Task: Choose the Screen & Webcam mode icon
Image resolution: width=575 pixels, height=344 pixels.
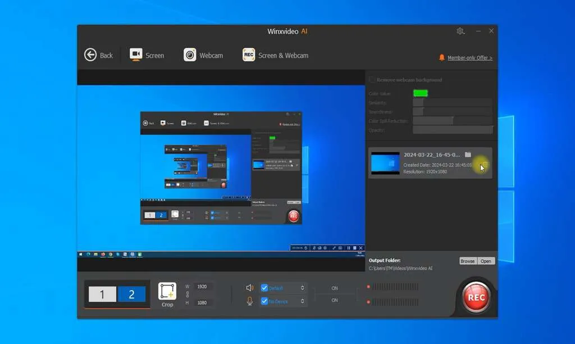Action: 249,55
